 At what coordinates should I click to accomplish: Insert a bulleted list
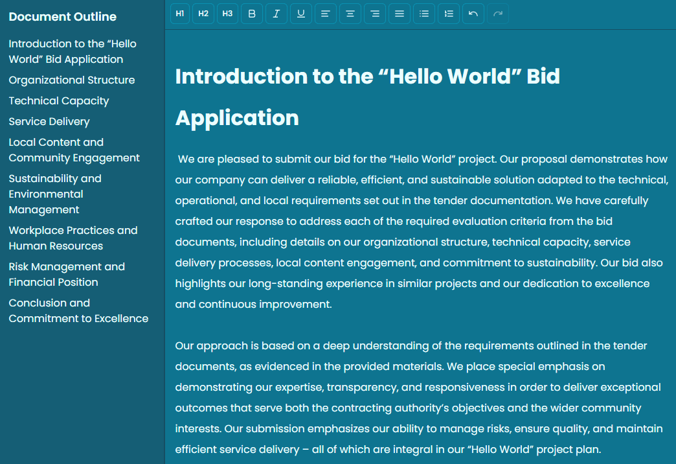click(x=423, y=13)
